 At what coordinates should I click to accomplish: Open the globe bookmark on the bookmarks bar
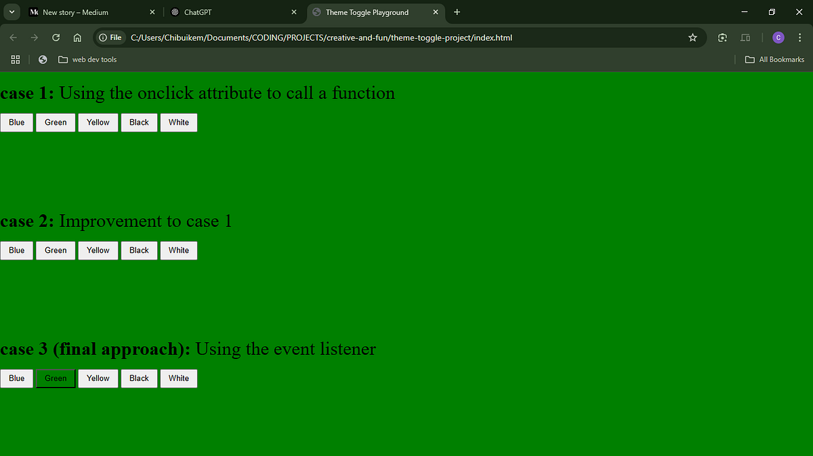click(x=42, y=60)
